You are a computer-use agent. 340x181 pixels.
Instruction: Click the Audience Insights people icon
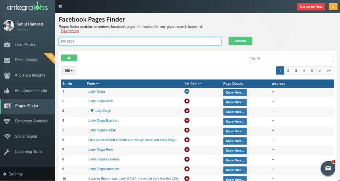coord(7,75)
